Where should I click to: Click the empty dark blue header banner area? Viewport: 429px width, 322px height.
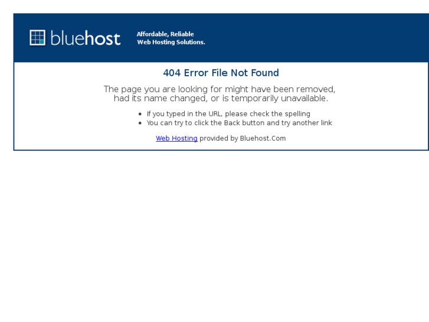(315, 38)
